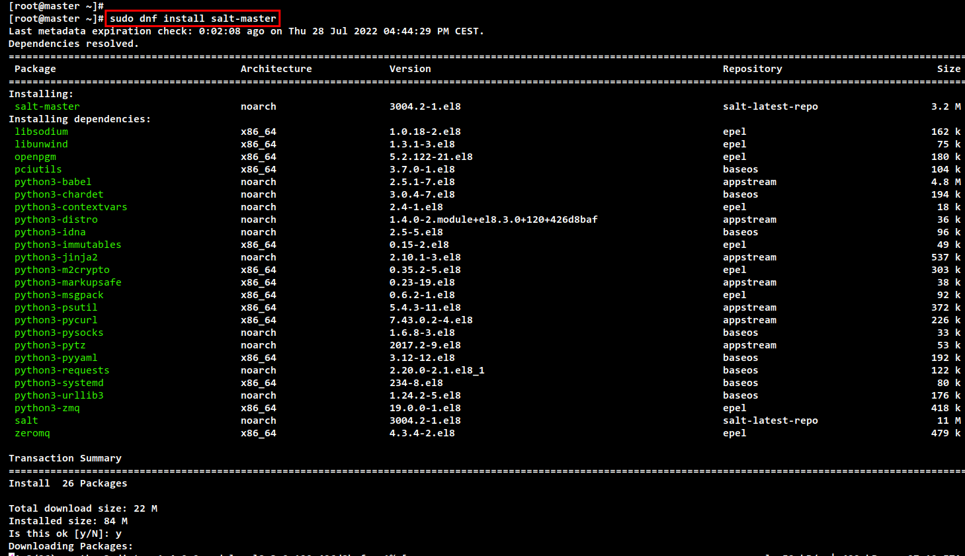The image size is (965, 556).
Task: Click the 'salt' dependency package name
Action: 26,420
